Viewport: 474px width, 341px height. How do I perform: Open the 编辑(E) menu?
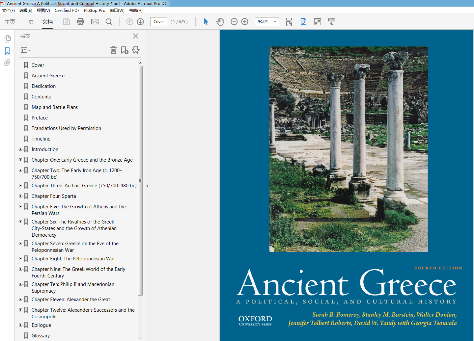point(26,11)
